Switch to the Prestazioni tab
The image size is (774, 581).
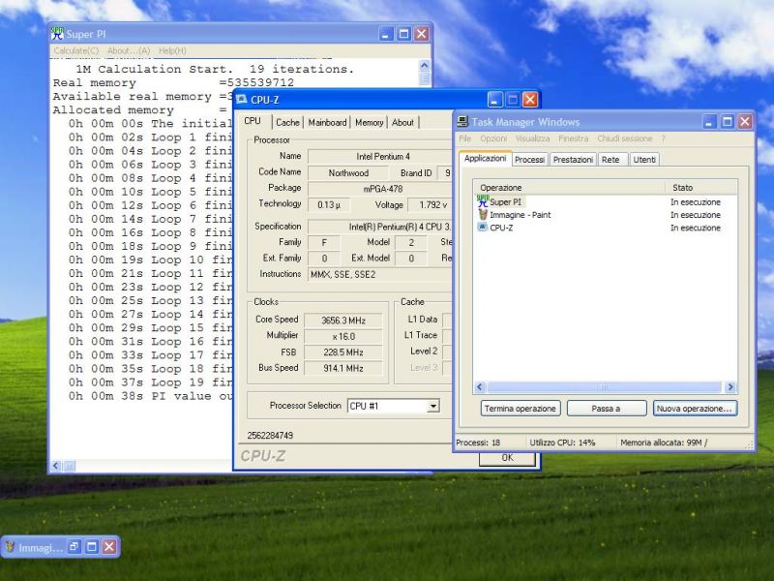point(573,160)
